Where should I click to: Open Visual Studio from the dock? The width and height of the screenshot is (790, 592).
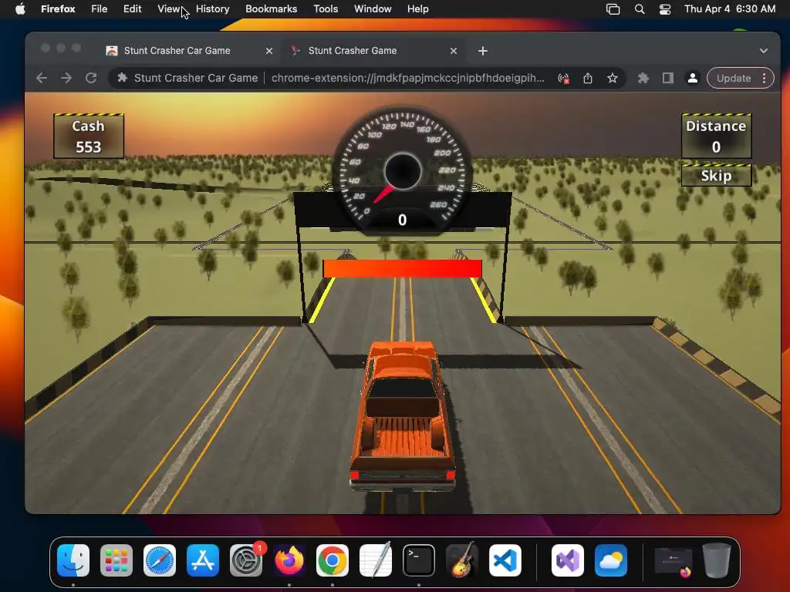[567, 560]
